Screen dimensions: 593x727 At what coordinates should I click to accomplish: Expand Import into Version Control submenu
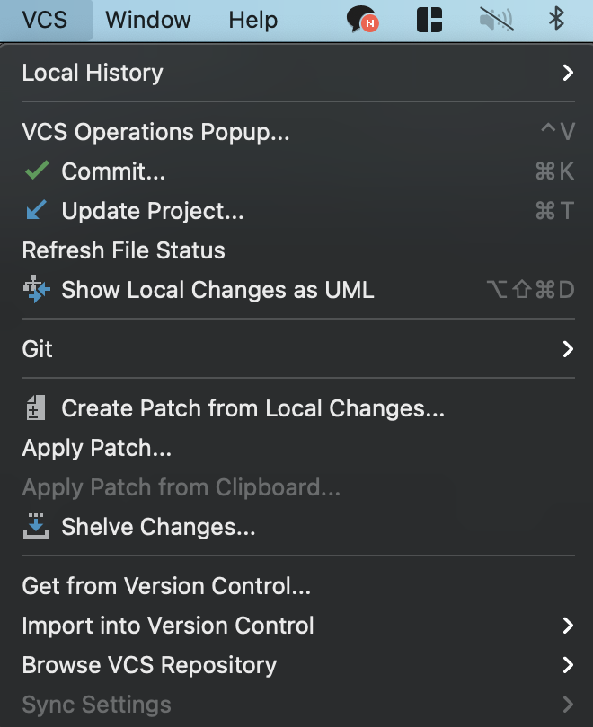(x=567, y=626)
